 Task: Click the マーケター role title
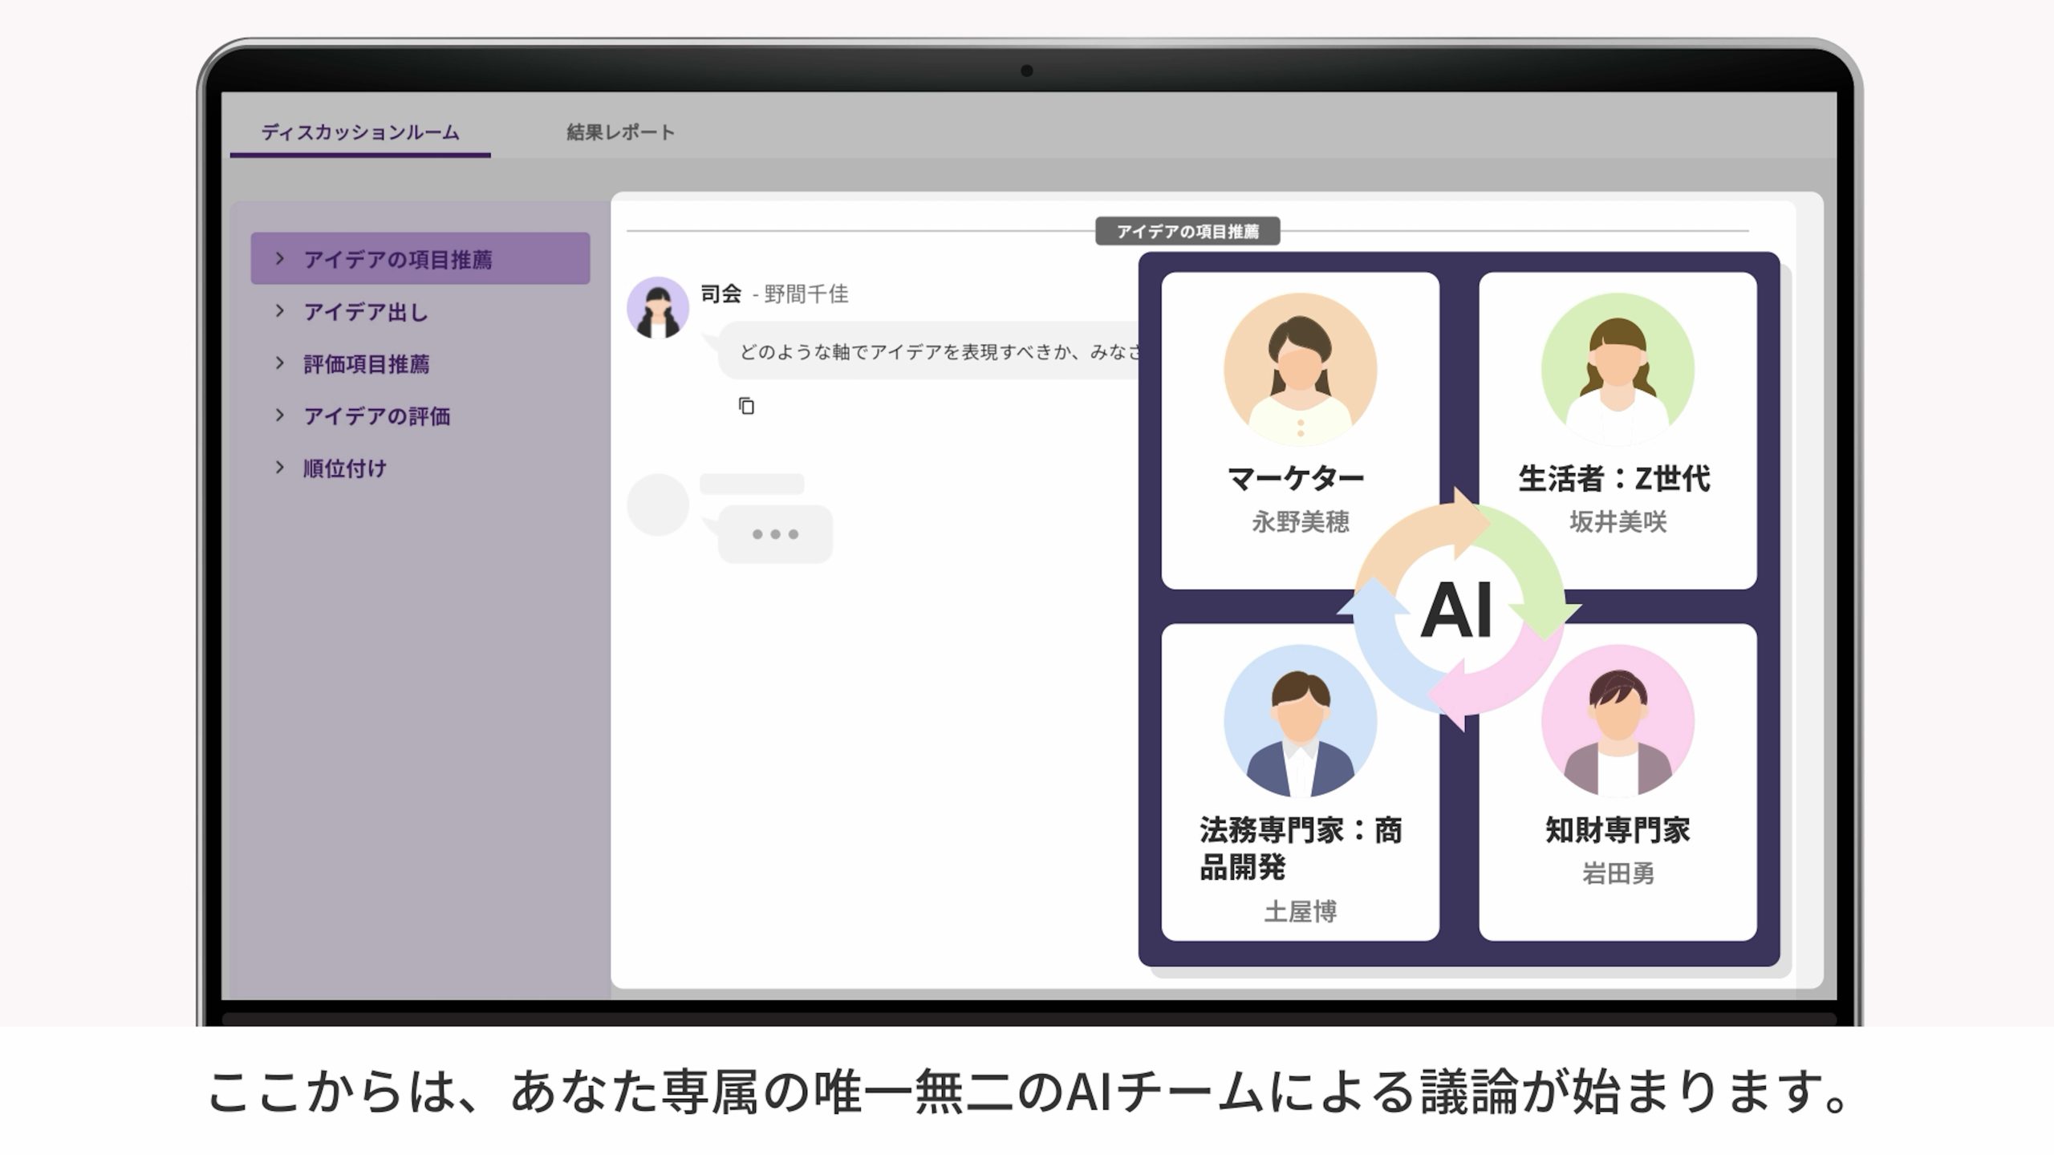[1297, 479]
